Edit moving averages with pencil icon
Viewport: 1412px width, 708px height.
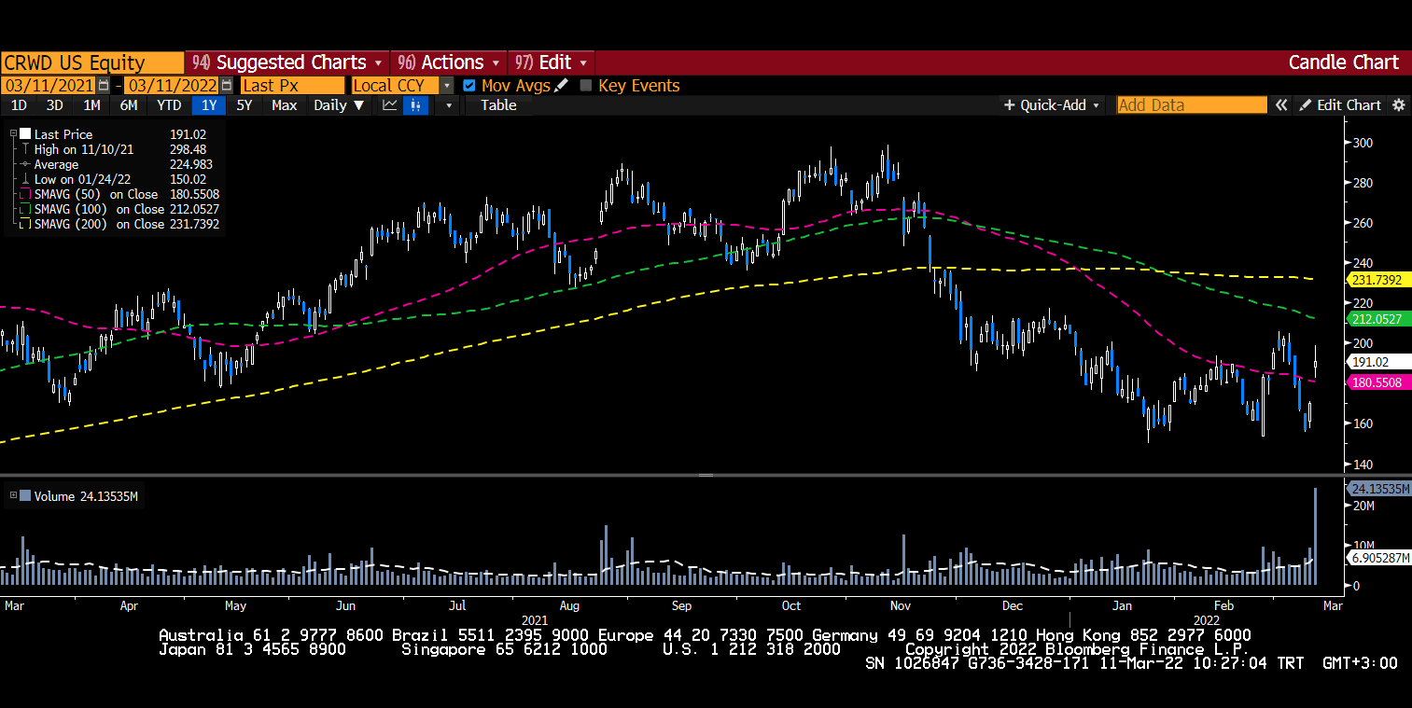coord(561,85)
